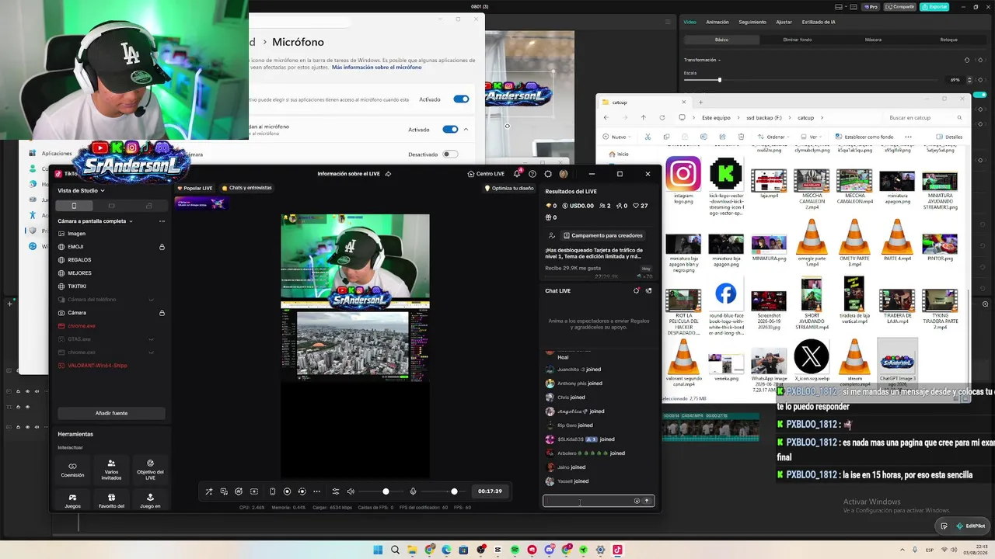This screenshot has height=559, width=995.
Task: Open the speaker volume icon in the LIVE Studio toolbar
Action: pyautogui.click(x=351, y=491)
